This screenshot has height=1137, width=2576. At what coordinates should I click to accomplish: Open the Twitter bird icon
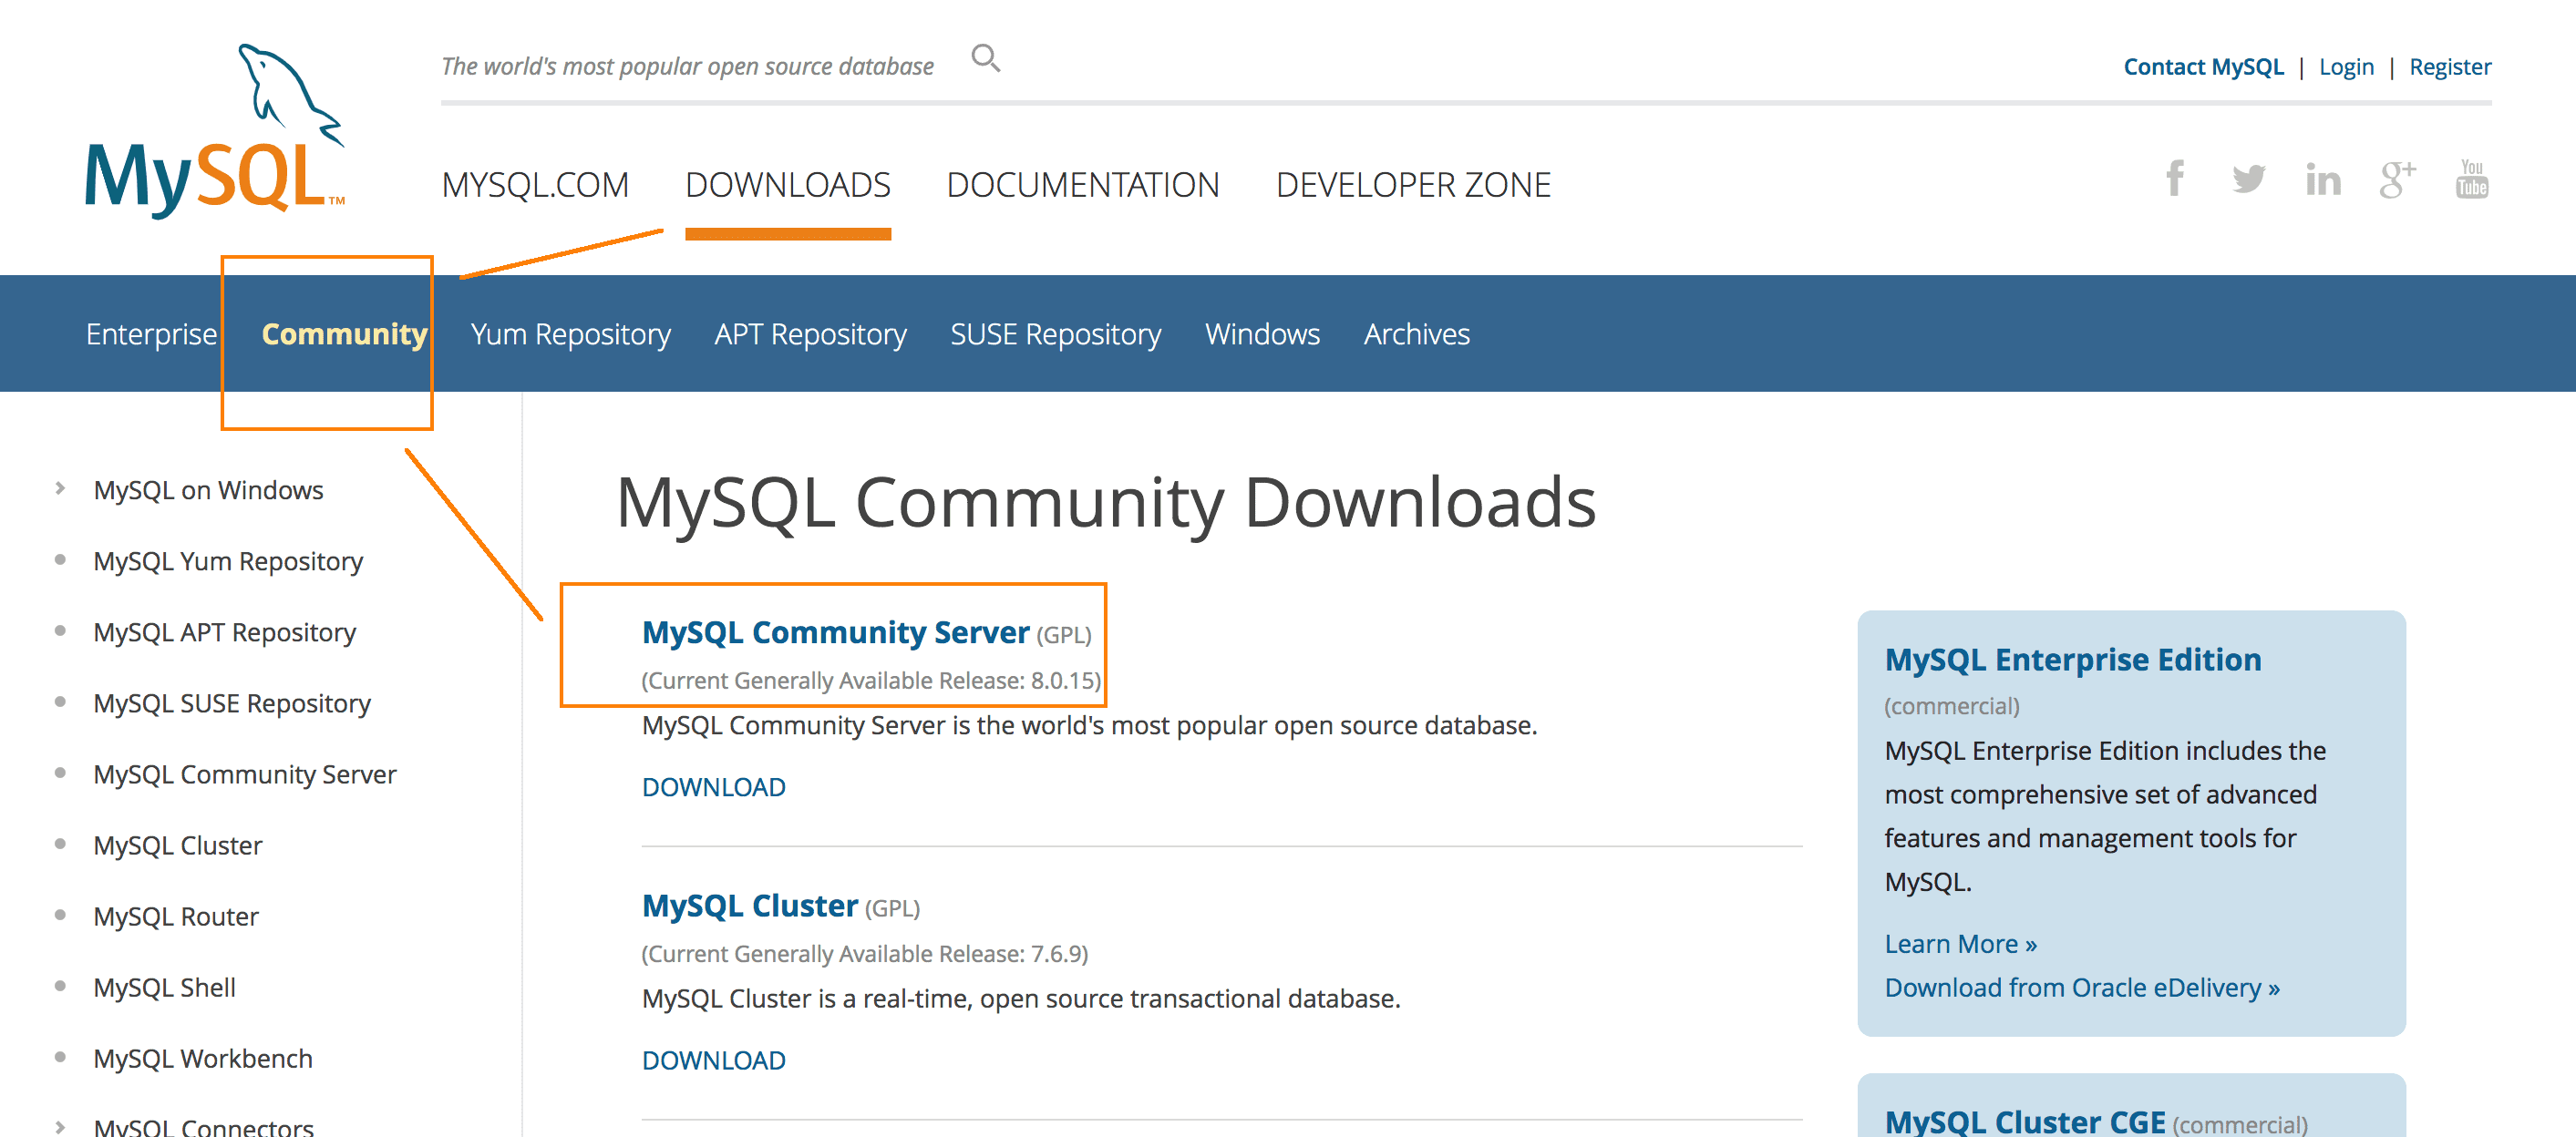(2248, 179)
